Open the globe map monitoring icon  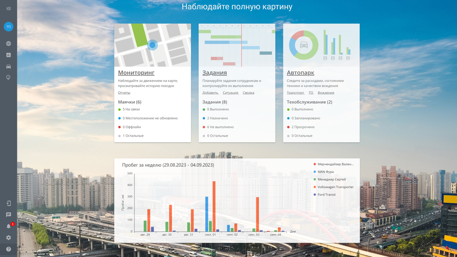point(8,44)
